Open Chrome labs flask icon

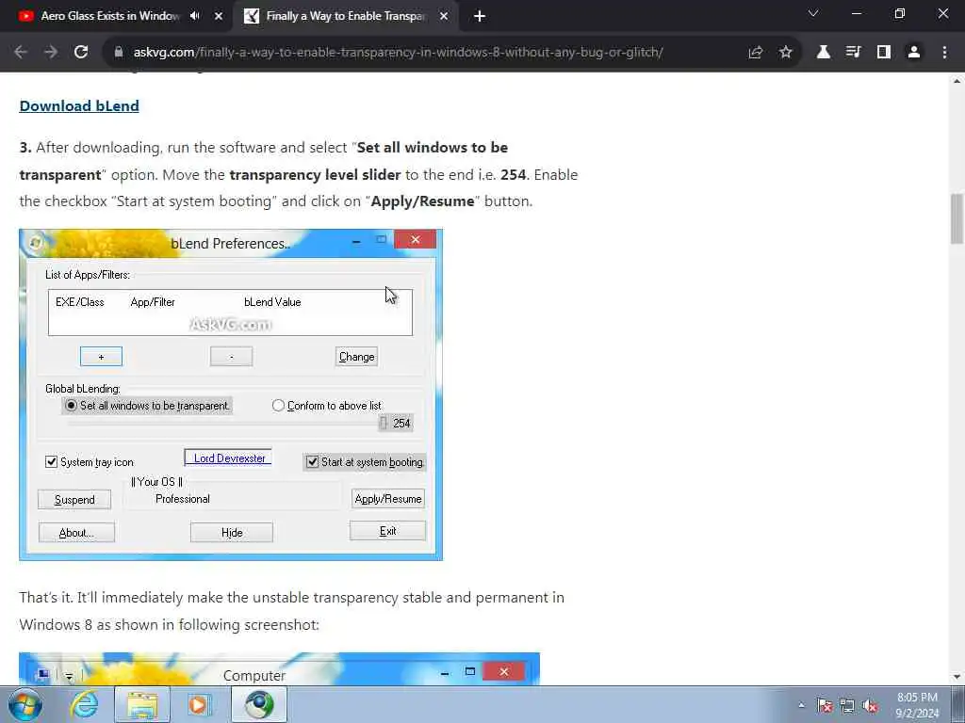pyautogui.click(x=824, y=53)
